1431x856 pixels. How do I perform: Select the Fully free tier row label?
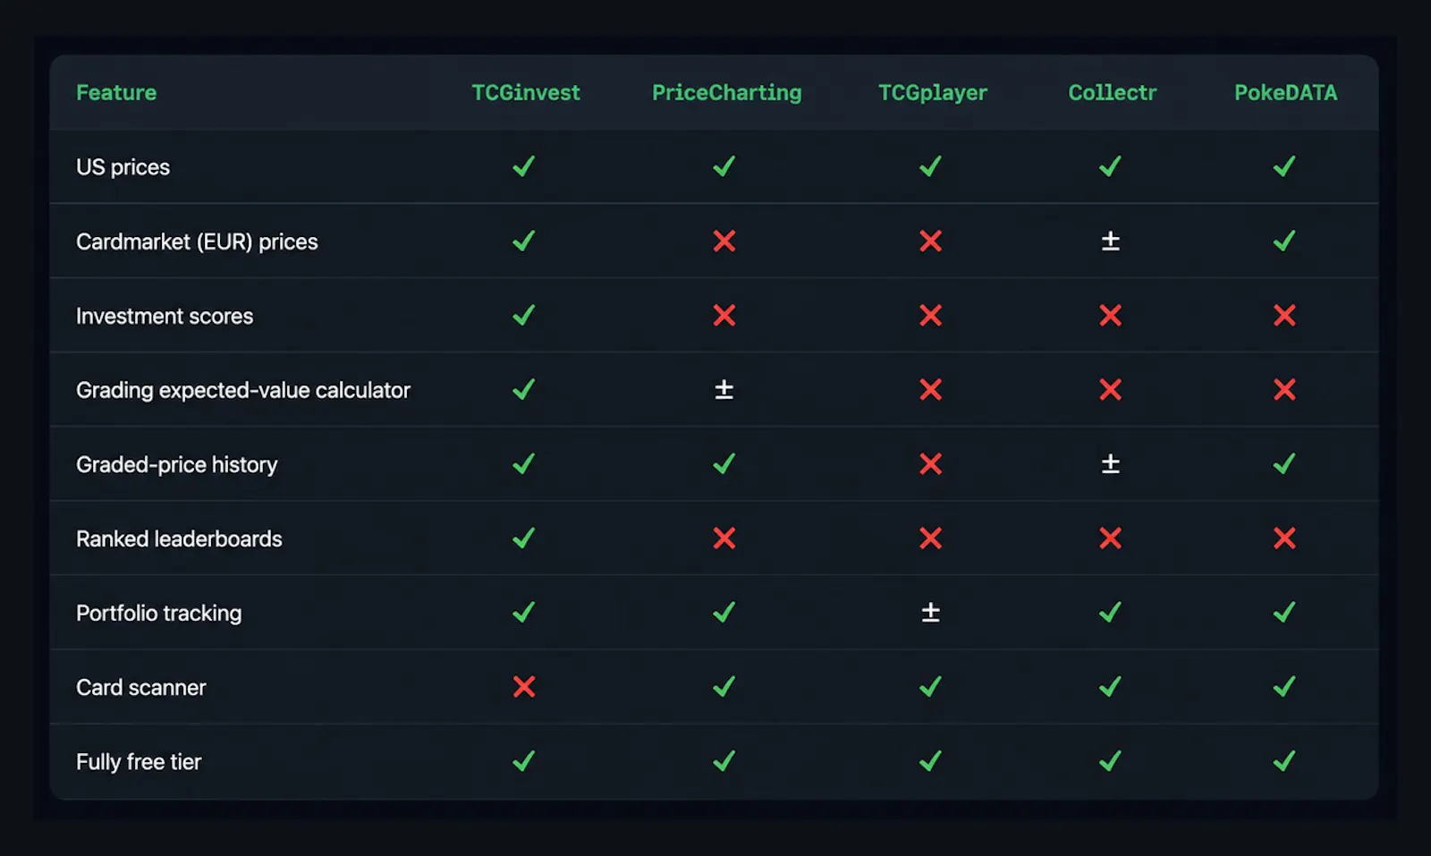click(139, 761)
